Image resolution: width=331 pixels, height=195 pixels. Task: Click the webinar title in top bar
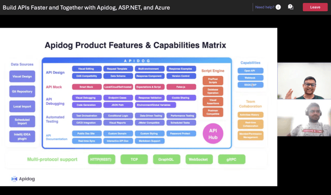pos(86,7)
